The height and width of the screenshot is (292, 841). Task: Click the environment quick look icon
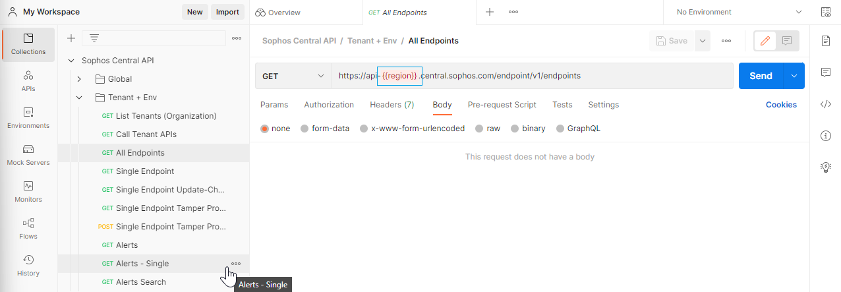click(826, 12)
